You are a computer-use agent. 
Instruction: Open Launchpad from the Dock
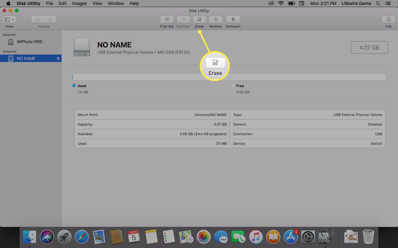click(64, 237)
